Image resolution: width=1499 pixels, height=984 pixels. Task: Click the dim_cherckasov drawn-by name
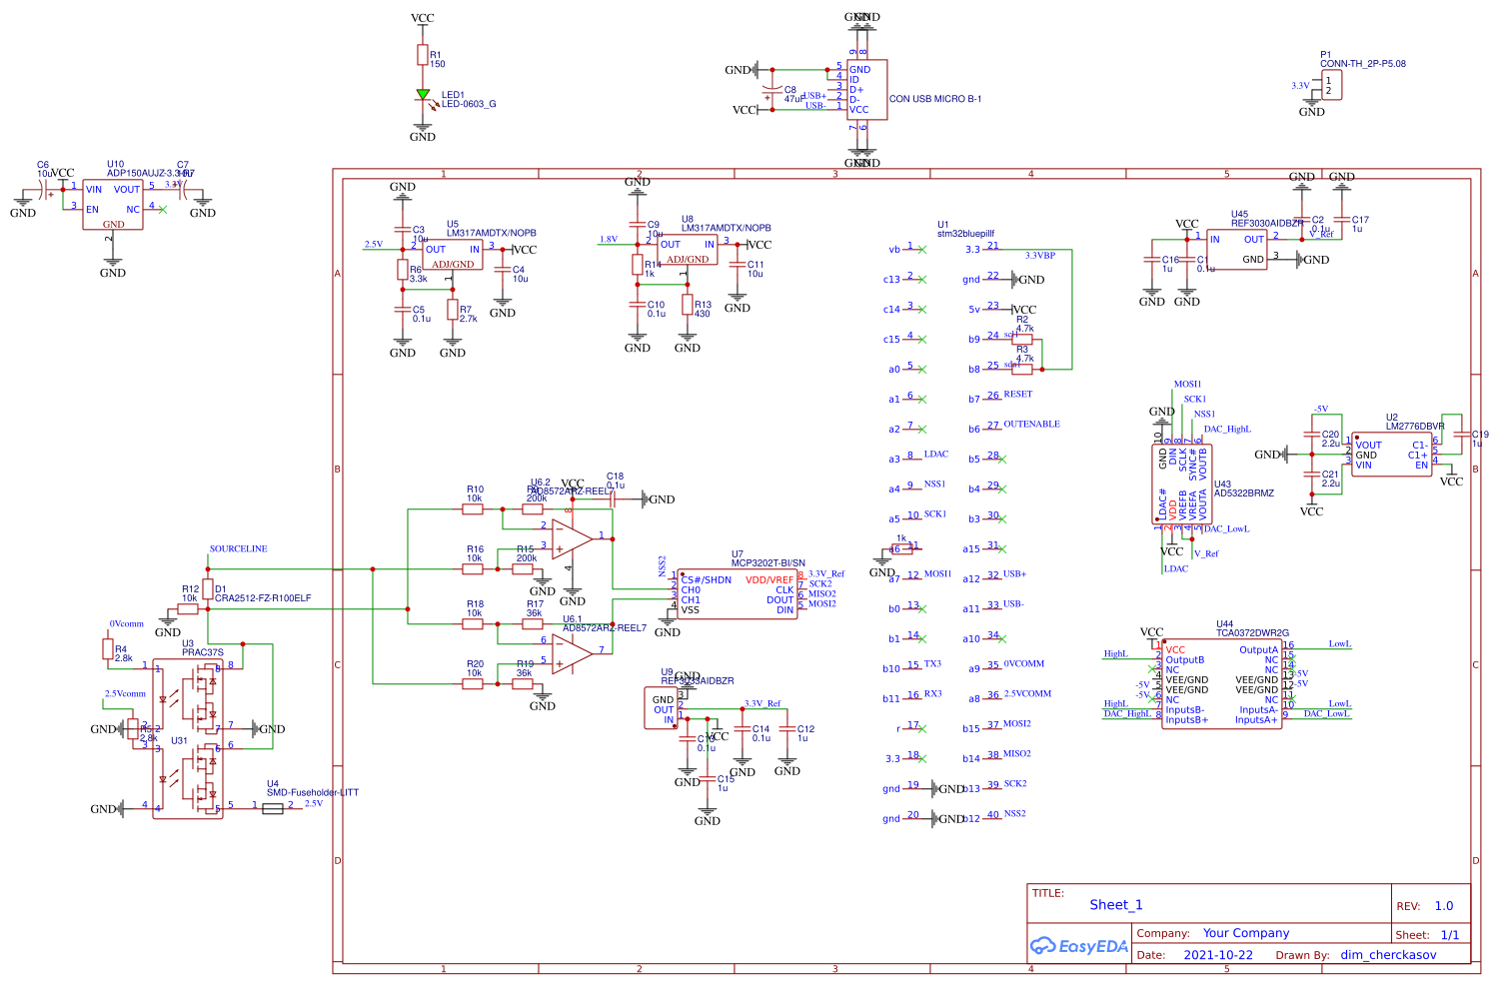point(1389,955)
